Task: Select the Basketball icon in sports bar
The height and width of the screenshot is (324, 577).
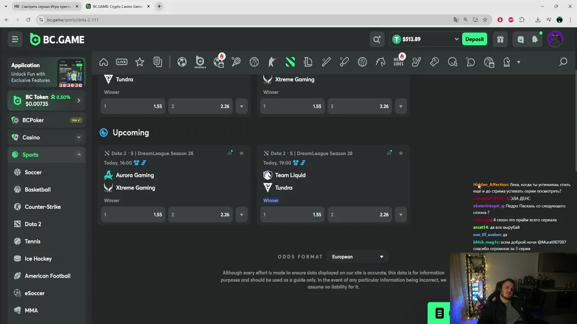Action: (254, 62)
